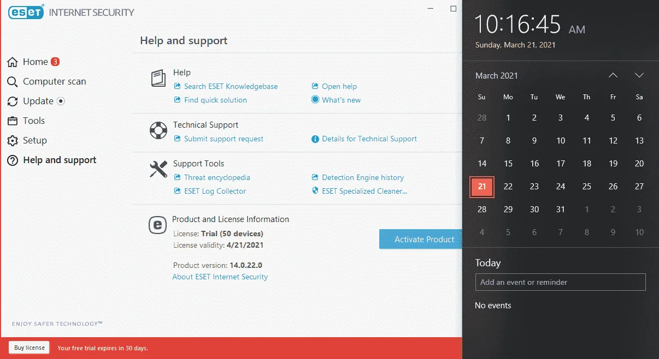Click 'Your free trial expires in 30 days' message
The height and width of the screenshot is (359, 659).
click(103, 348)
